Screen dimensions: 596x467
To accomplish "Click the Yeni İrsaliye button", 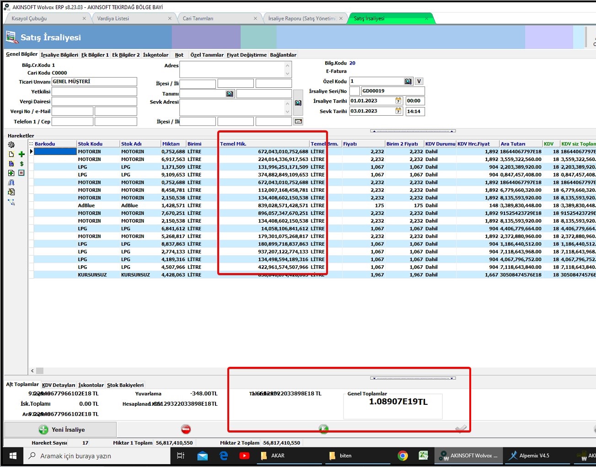I will pos(60,429).
